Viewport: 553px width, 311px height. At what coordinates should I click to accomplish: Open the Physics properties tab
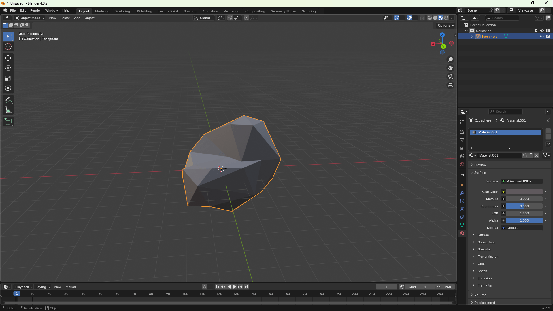(462, 209)
